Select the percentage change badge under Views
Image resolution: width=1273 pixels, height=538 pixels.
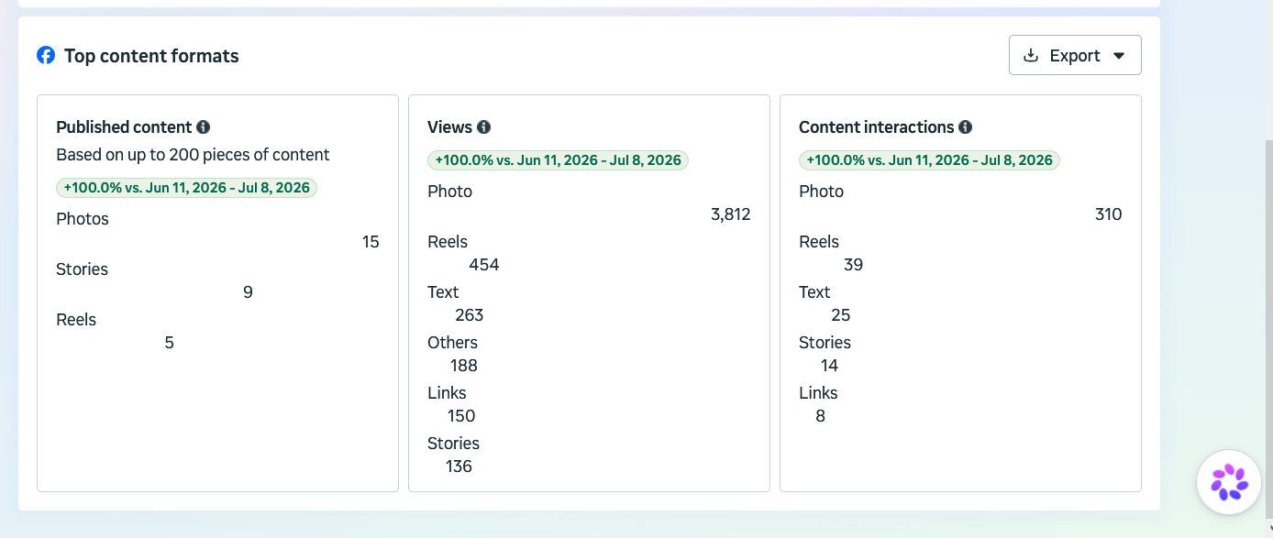[559, 160]
